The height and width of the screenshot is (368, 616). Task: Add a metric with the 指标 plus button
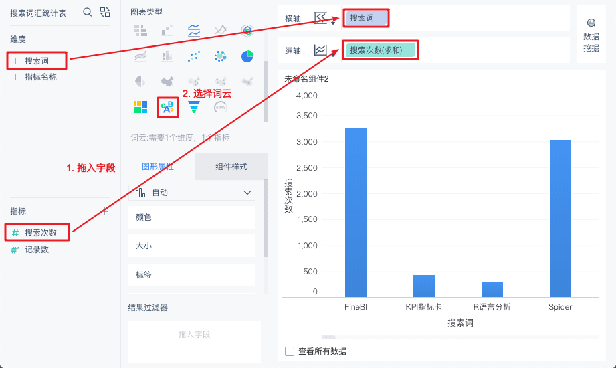point(104,211)
